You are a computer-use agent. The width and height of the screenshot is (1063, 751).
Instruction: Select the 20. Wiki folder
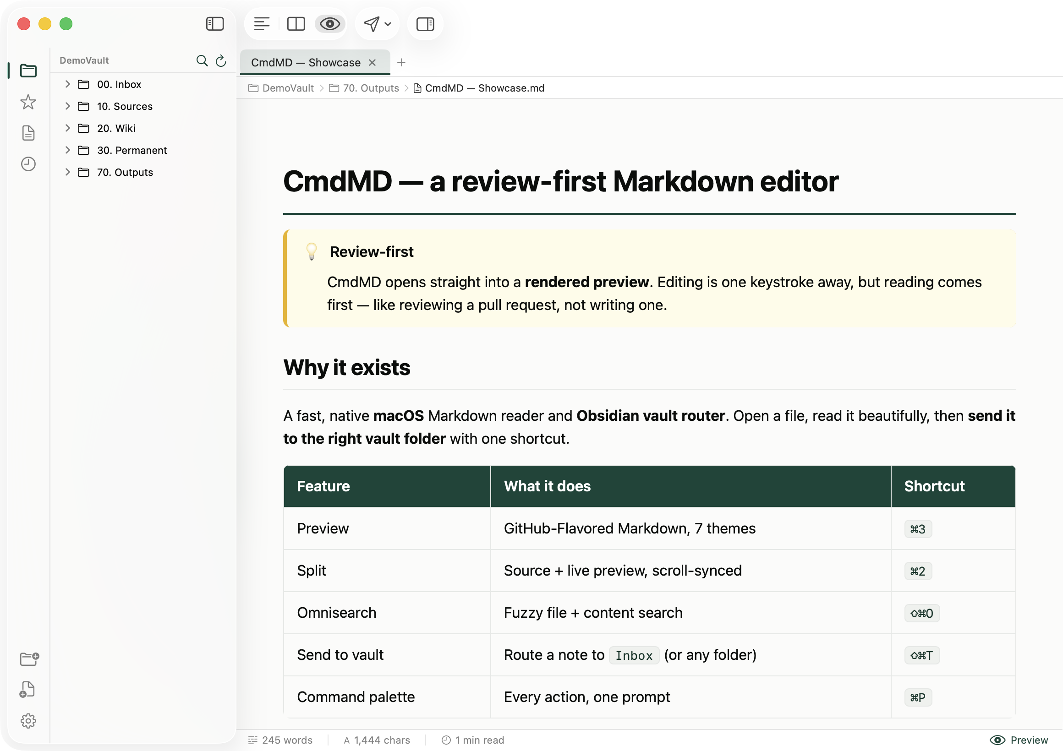(x=143, y=128)
